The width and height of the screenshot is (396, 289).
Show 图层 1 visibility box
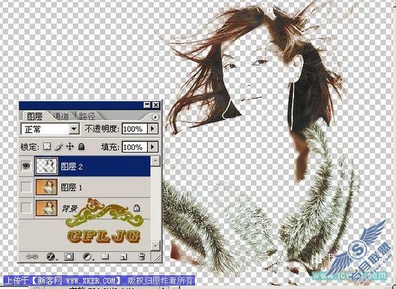[x=26, y=187]
